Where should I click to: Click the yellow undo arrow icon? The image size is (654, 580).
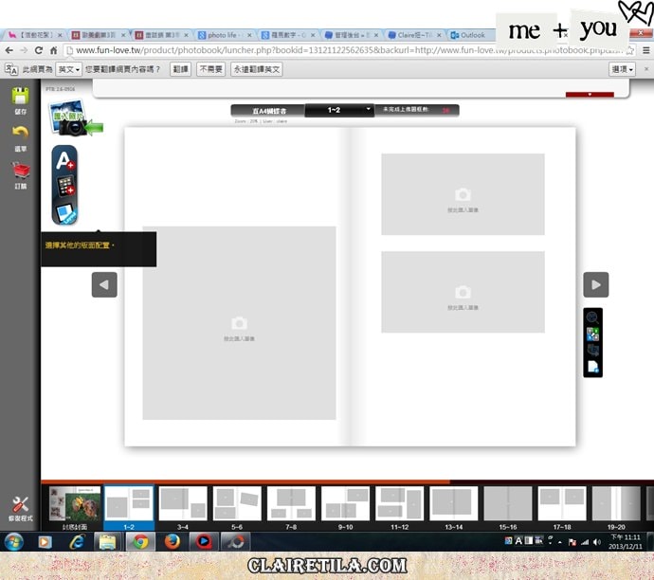[x=20, y=134]
